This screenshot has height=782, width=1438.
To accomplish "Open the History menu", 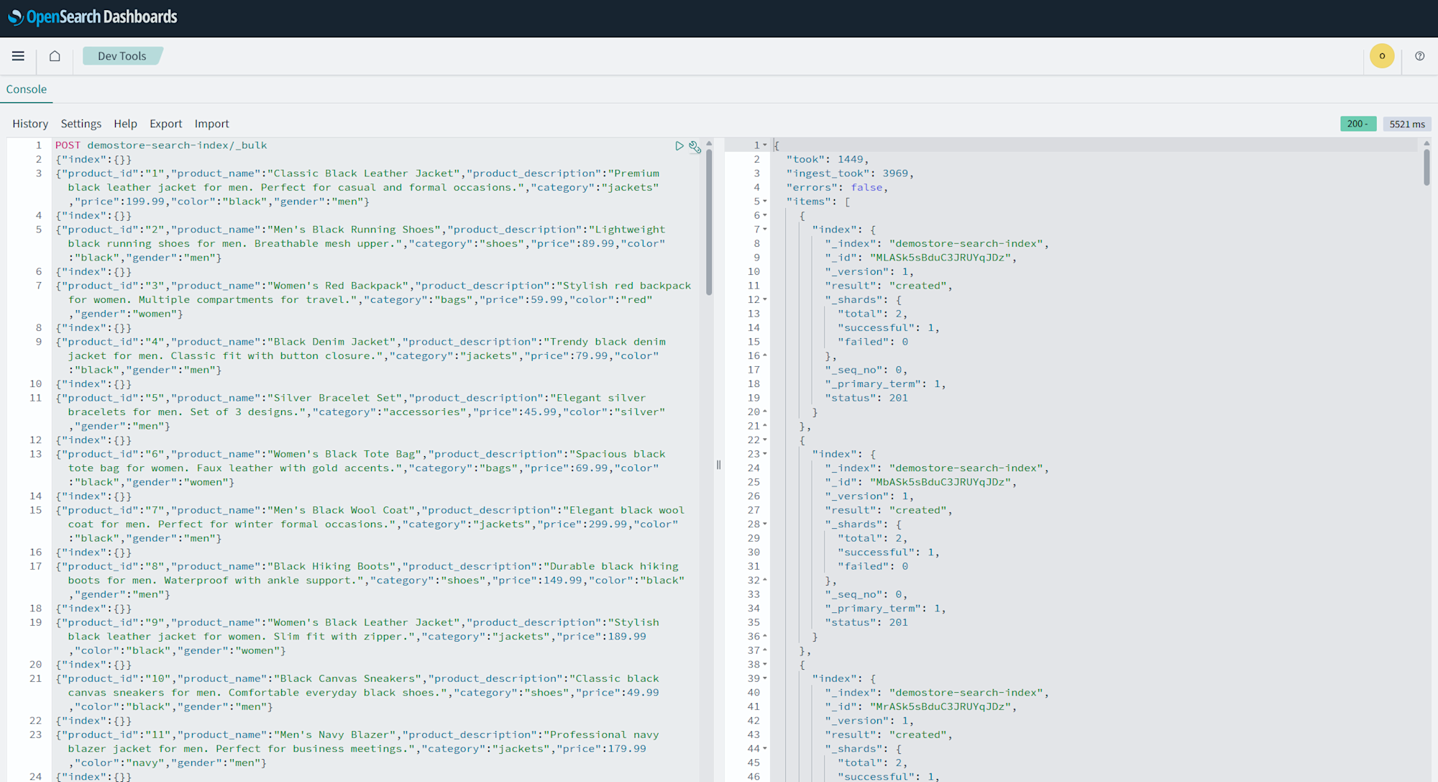I will [30, 124].
